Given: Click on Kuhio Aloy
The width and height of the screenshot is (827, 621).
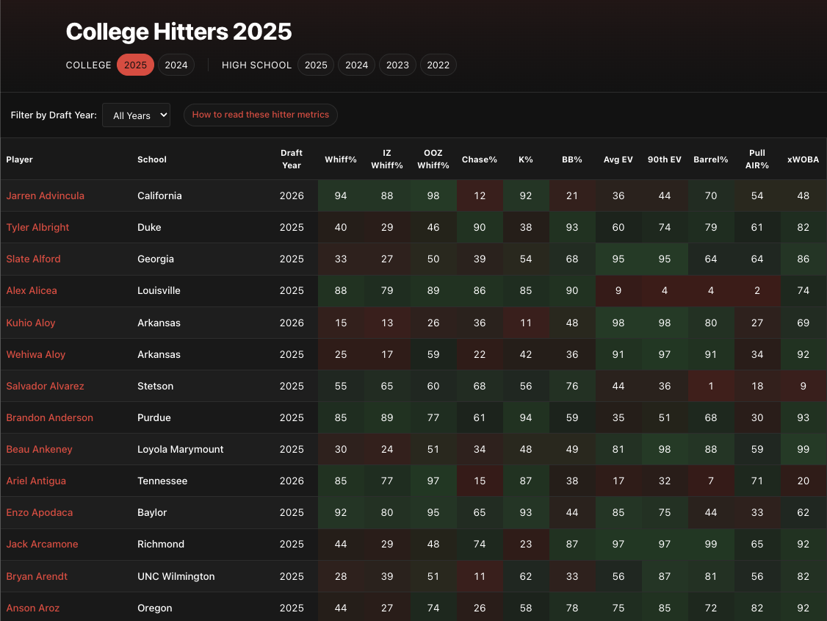Looking at the screenshot, I should click(x=31, y=323).
